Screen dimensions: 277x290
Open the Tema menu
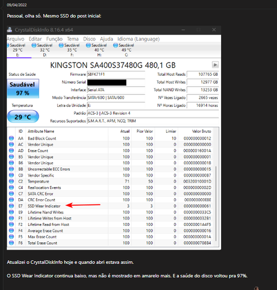tap(73, 39)
